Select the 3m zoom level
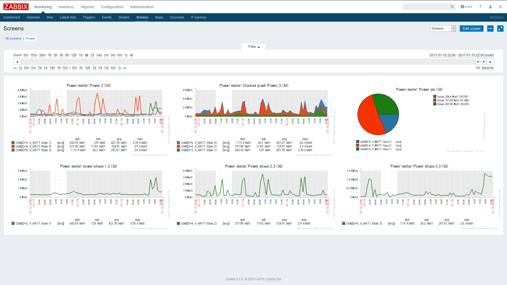Image resolution: width=507 pixels, height=285 pixels. tap(113, 55)
